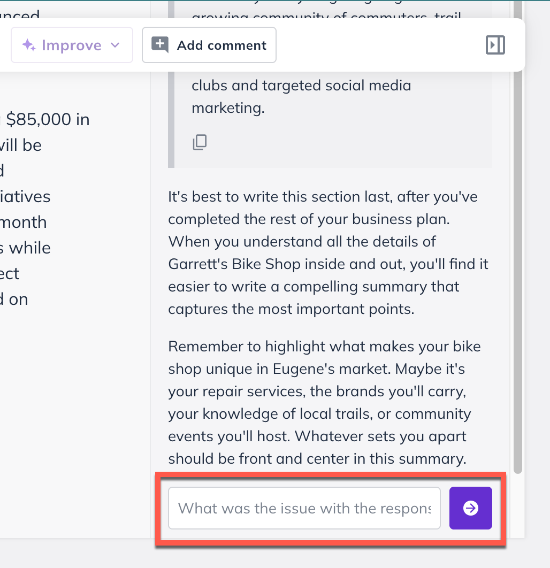
Task: Click the "$85,000 in" text in the document
Action: pos(48,119)
